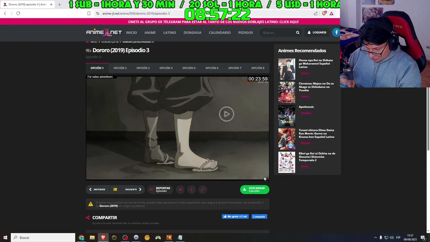This screenshot has height=242, width=430.
Task: Click the Telegram group banner link
Action: (213, 22)
